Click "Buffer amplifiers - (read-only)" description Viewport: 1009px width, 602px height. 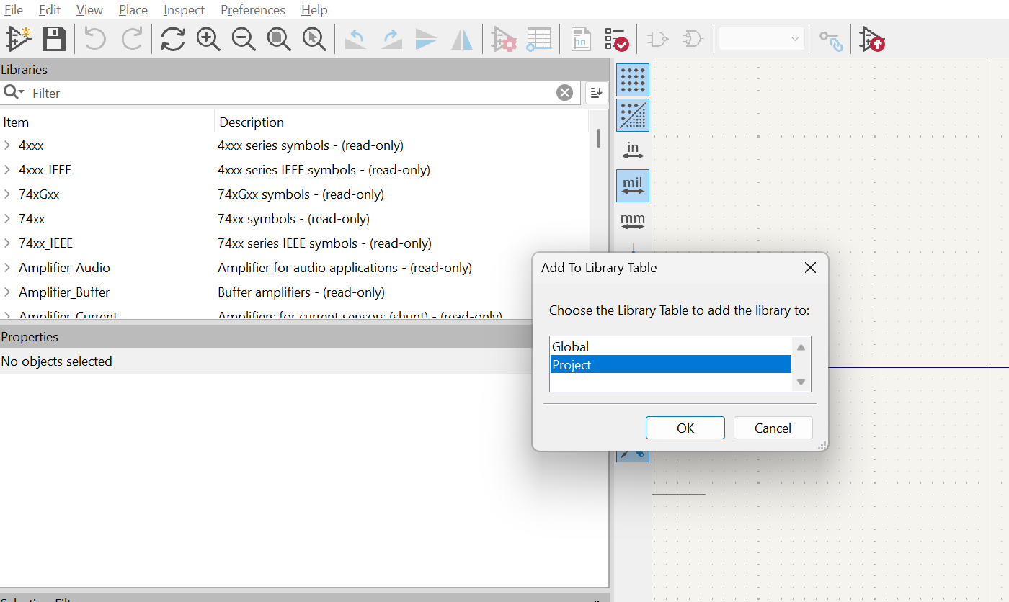coord(301,292)
